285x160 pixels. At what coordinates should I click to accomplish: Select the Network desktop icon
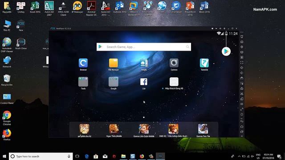pos(7,62)
